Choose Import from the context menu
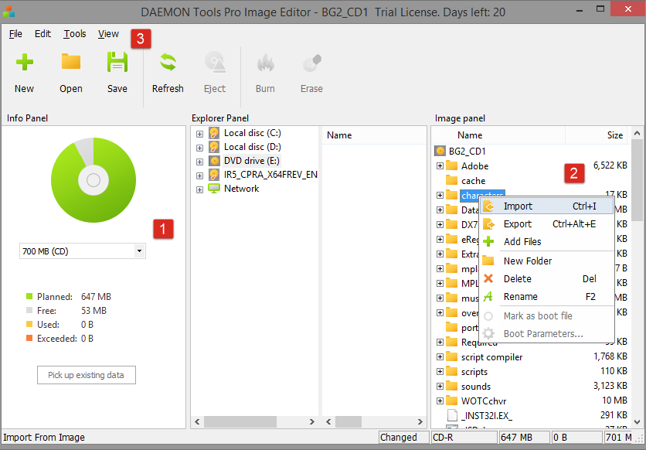This screenshot has width=646, height=450. [x=546, y=206]
